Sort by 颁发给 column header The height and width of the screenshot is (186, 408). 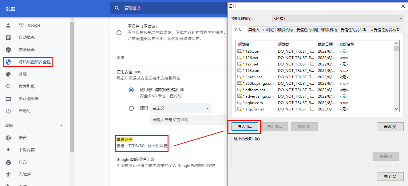coord(256,44)
